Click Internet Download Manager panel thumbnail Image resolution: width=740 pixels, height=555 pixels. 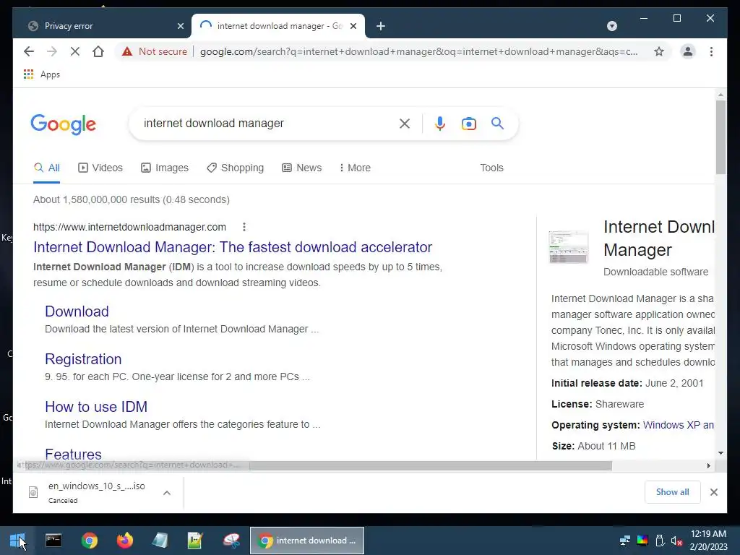569,247
